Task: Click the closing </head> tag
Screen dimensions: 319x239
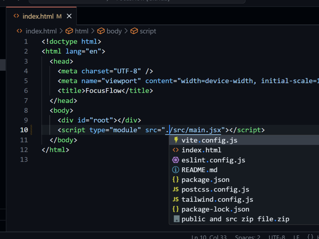Action: click(63, 101)
